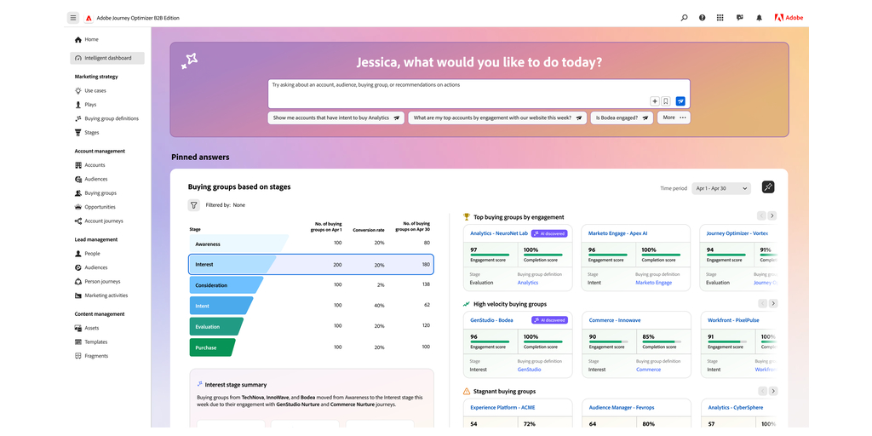Image resolution: width=872 pixels, height=436 pixels.
Task: Toggle the hamburger navigation menu
Action: click(x=73, y=17)
